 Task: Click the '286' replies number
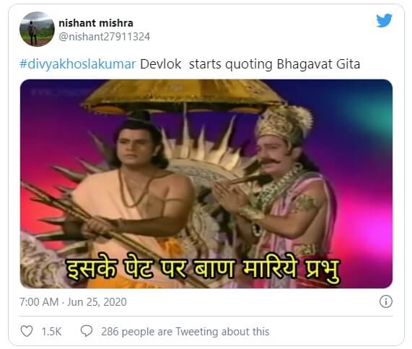tap(110, 332)
